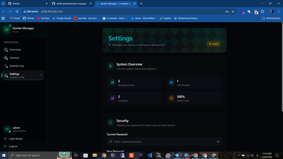This screenshot has height=159, width=283.
Task: Open the Windows Start menu
Action: click(4, 155)
